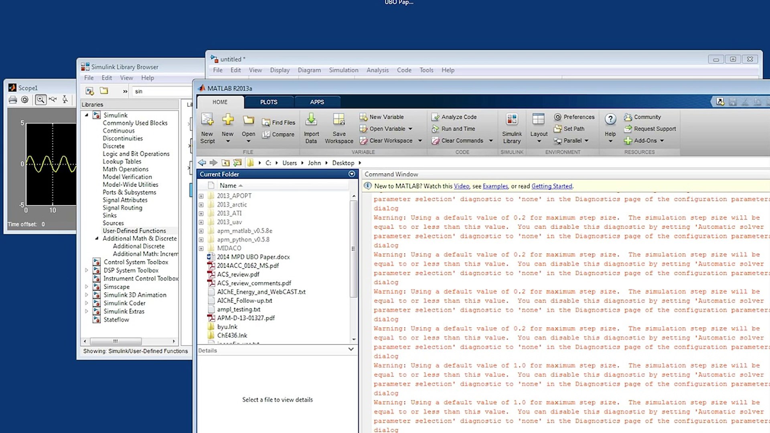Open the Analysis menu in untitled window
770x433 pixels.
point(377,70)
